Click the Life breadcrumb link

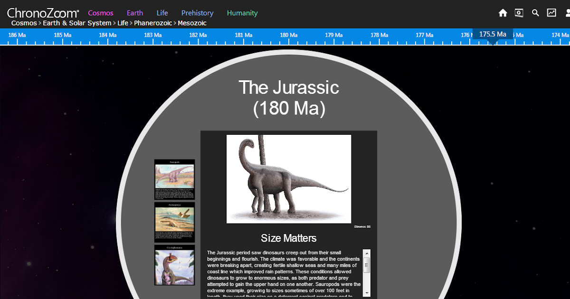[x=123, y=23]
